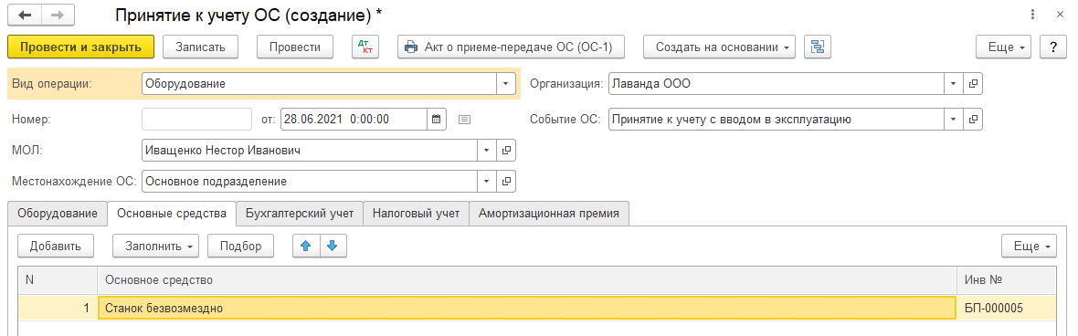
Task: Click the Номер input field
Action: tap(196, 119)
